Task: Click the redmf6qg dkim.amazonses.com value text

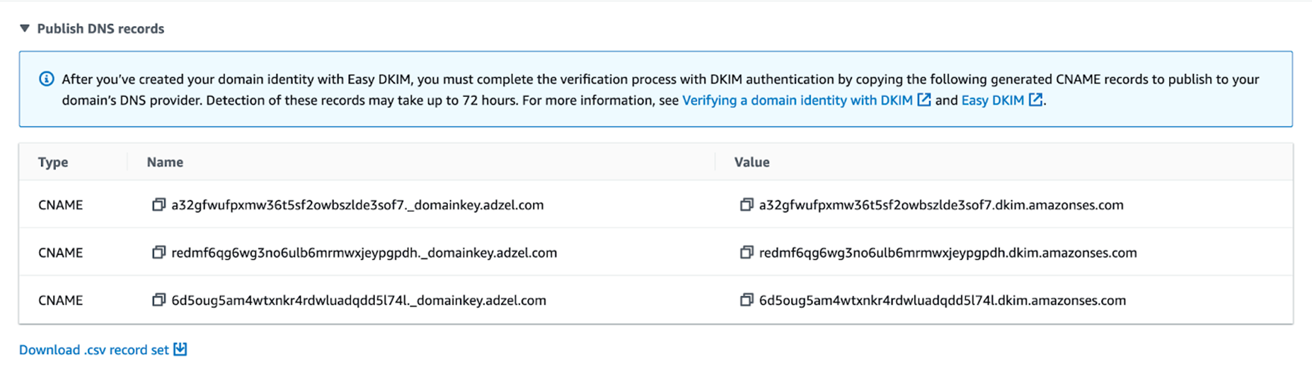Action: click(x=948, y=252)
